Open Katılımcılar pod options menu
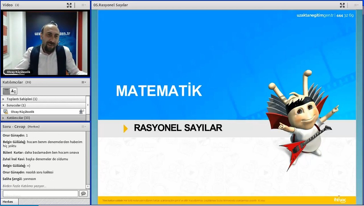Viewport: 364px width, 206px height. [83, 82]
